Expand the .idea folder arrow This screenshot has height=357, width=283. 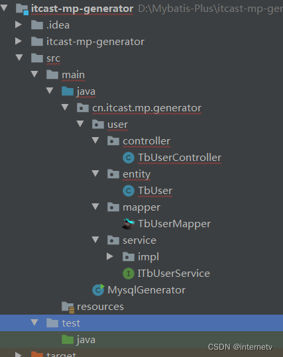click(19, 25)
